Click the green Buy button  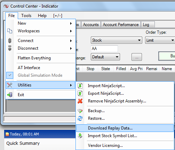(x=167, y=56)
